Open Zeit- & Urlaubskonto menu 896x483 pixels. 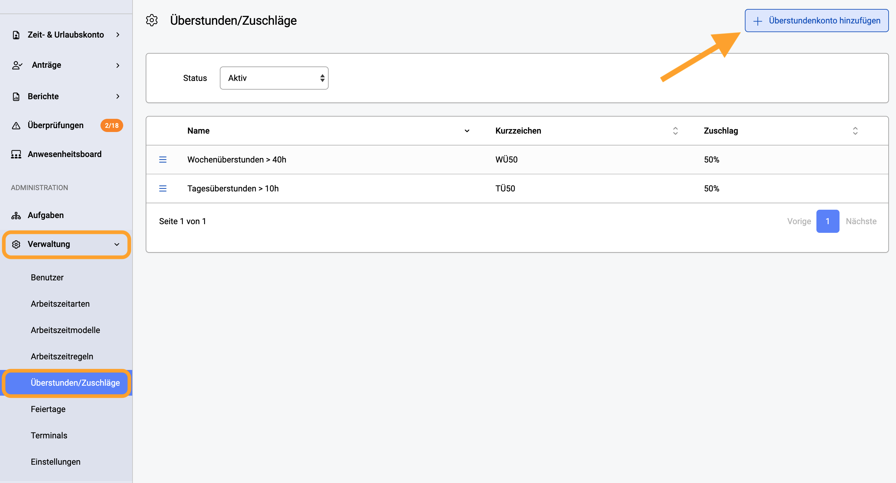66,35
